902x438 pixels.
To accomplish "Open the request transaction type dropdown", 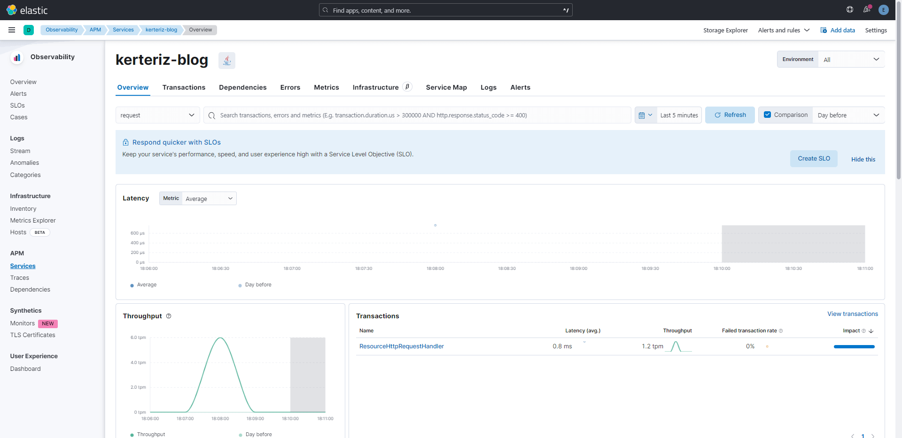I will [158, 115].
